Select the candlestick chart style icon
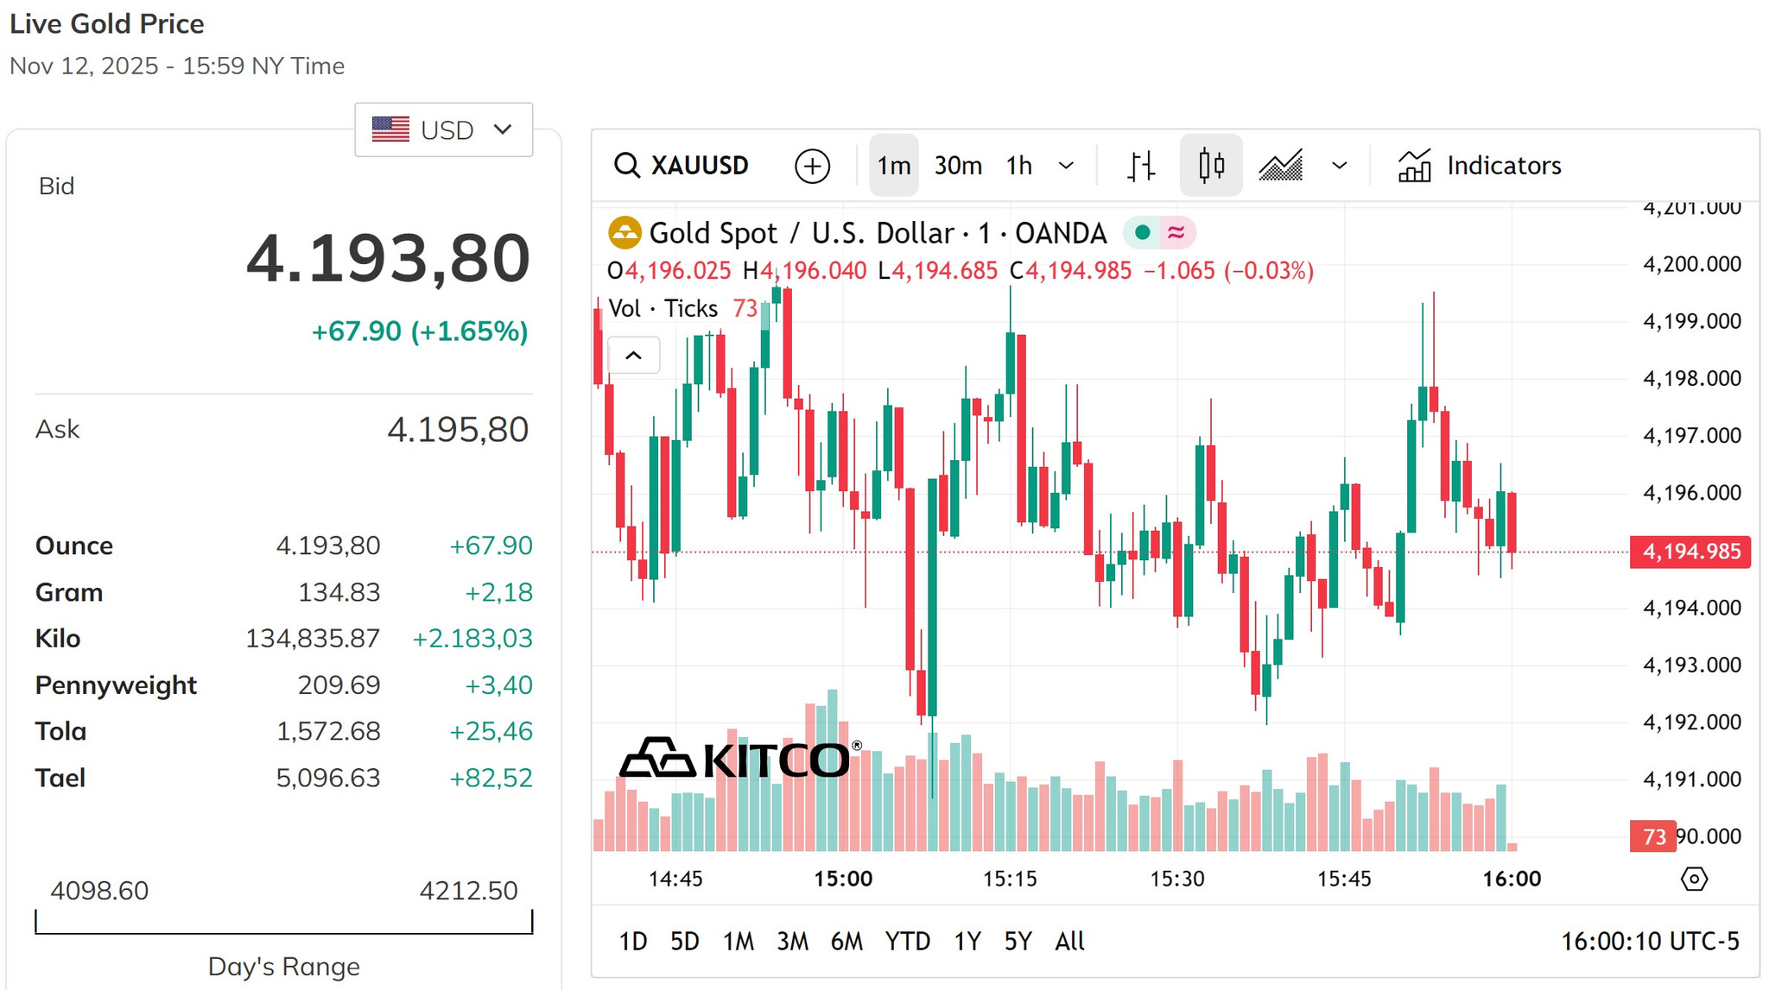Image resolution: width=1769 pixels, height=990 pixels. (x=1211, y=165)
